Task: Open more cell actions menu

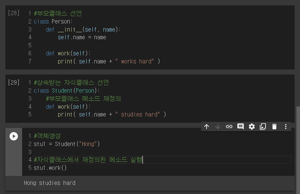Action: (286, 127)
